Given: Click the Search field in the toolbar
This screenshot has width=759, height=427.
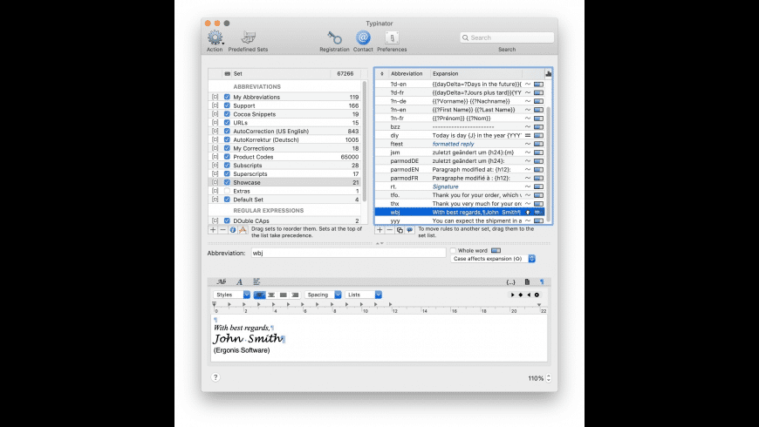Looking at the screenshot, I should [x=507, y=37].
